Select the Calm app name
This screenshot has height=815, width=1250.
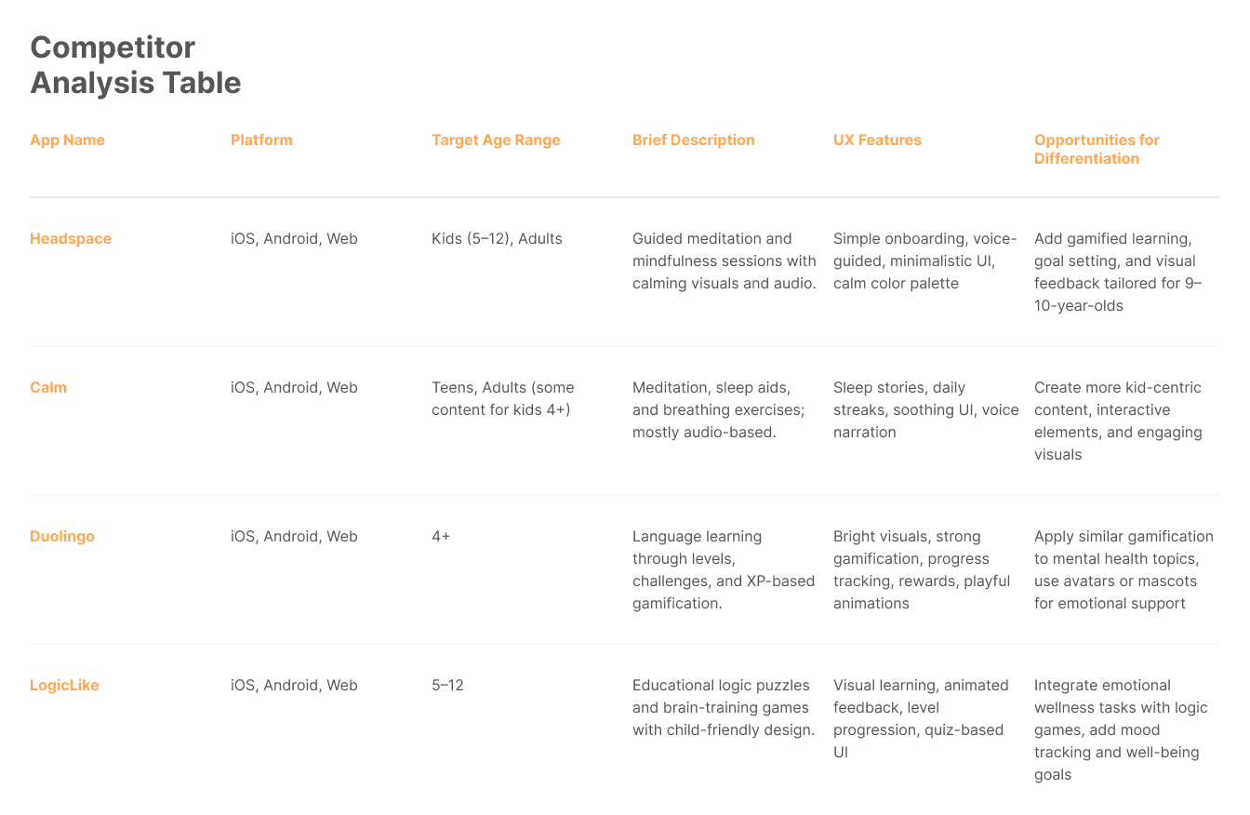pos(48,388)
